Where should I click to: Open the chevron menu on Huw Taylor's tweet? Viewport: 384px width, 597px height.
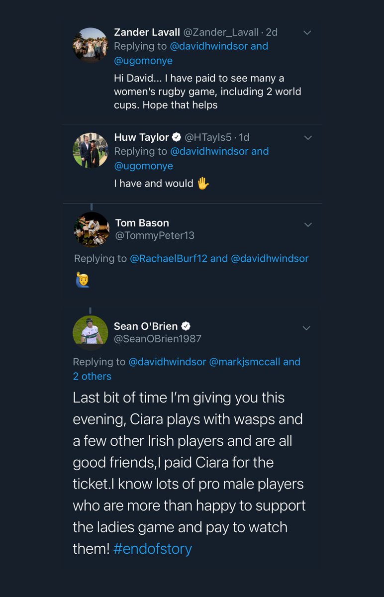(x=307, y=138)
